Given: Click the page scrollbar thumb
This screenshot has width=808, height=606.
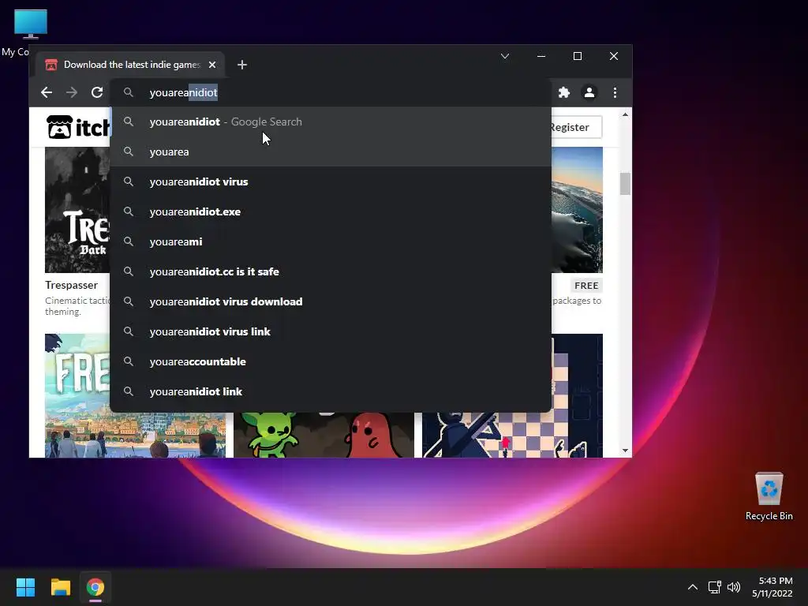Looking at the screenshot, I should tap(625, 184).
